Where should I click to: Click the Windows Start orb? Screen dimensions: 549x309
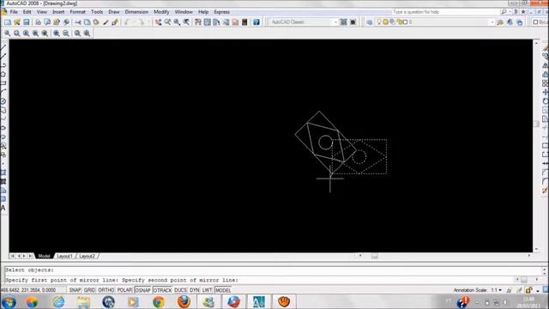coord(9,301)
